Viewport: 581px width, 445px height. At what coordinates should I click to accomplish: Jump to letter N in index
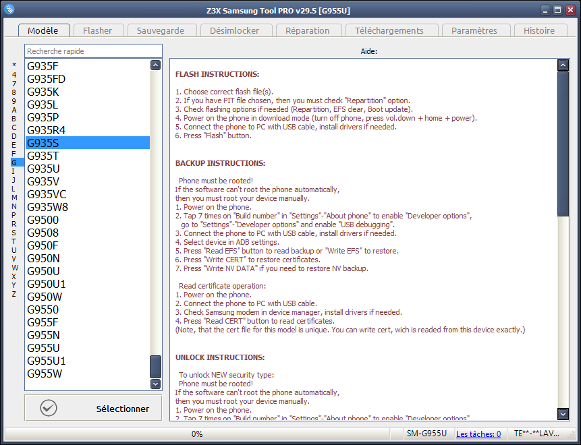tap(14, 206)
